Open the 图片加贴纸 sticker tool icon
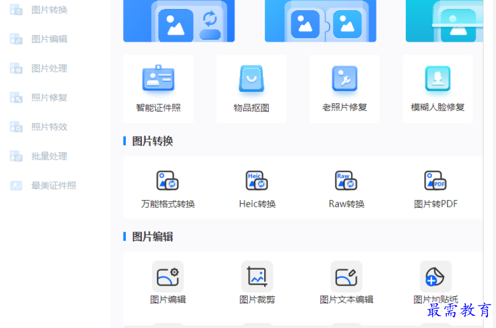This screenshot has width=496, height=328. click(x=435, y=276)
